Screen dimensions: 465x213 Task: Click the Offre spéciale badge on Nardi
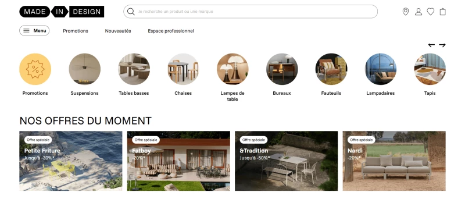point(361,140)
